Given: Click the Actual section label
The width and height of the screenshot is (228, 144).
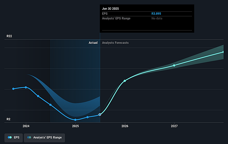Looking at the screenshot, I should tap(93, 43).
